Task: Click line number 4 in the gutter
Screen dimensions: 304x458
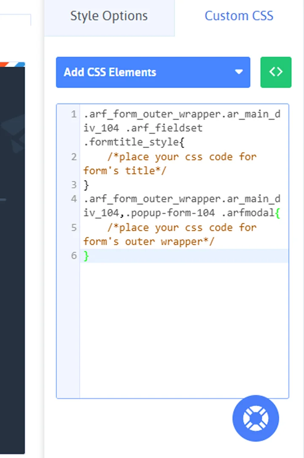Action: (74, 199)
